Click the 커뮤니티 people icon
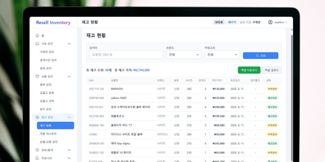 pos(37,158)
